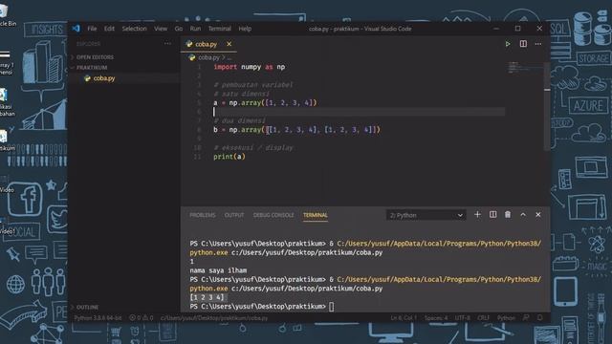Screen dimensions: 612x344
Task: Open the Help menu
Action: [x=245, y=29]
